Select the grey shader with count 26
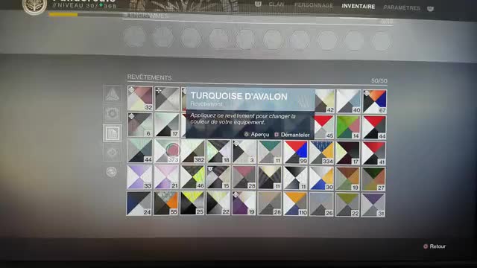Image resolution: width=477 pixels, height=268 pixels. click(x=321, y=205)
